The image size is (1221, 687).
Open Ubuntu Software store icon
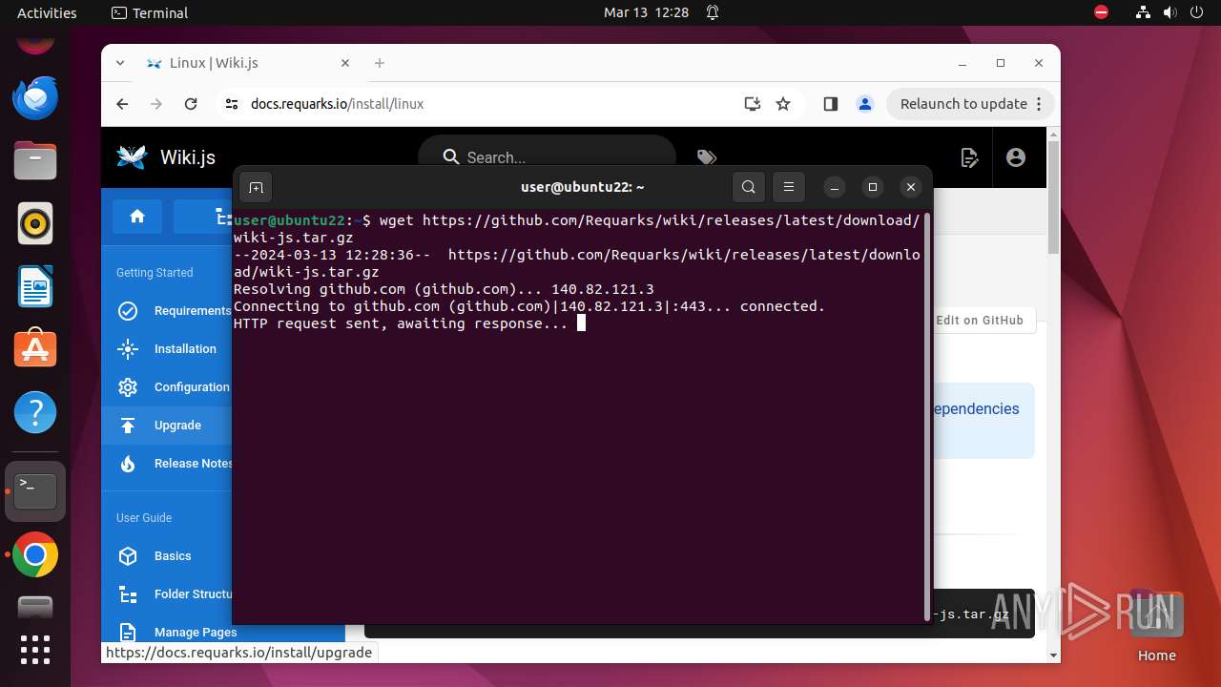[x=35, y=349]
